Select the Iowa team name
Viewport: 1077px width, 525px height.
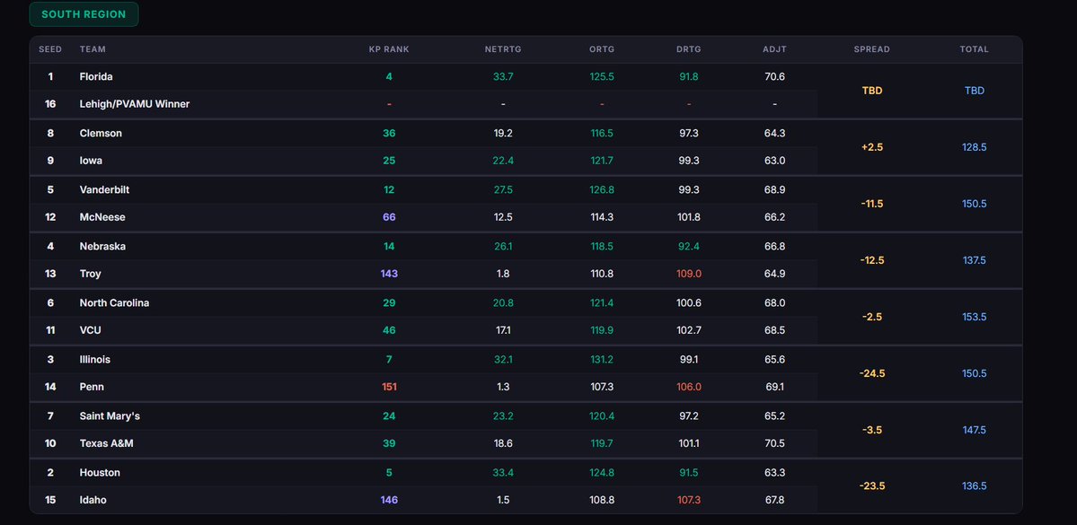point(91,161)
